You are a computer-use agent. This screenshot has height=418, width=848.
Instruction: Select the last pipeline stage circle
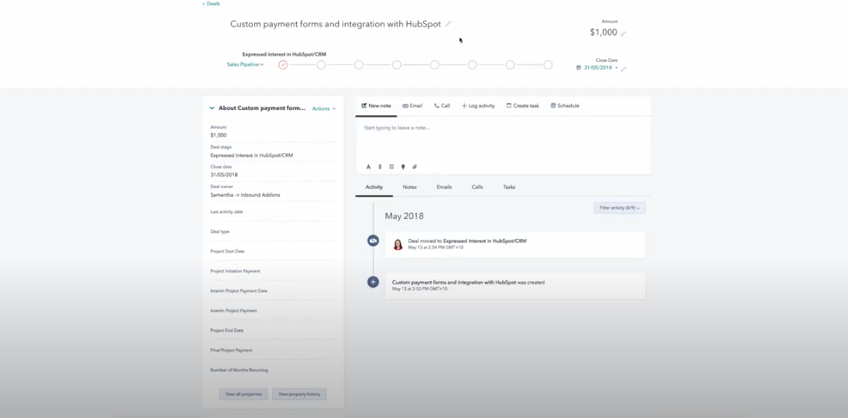548,65
